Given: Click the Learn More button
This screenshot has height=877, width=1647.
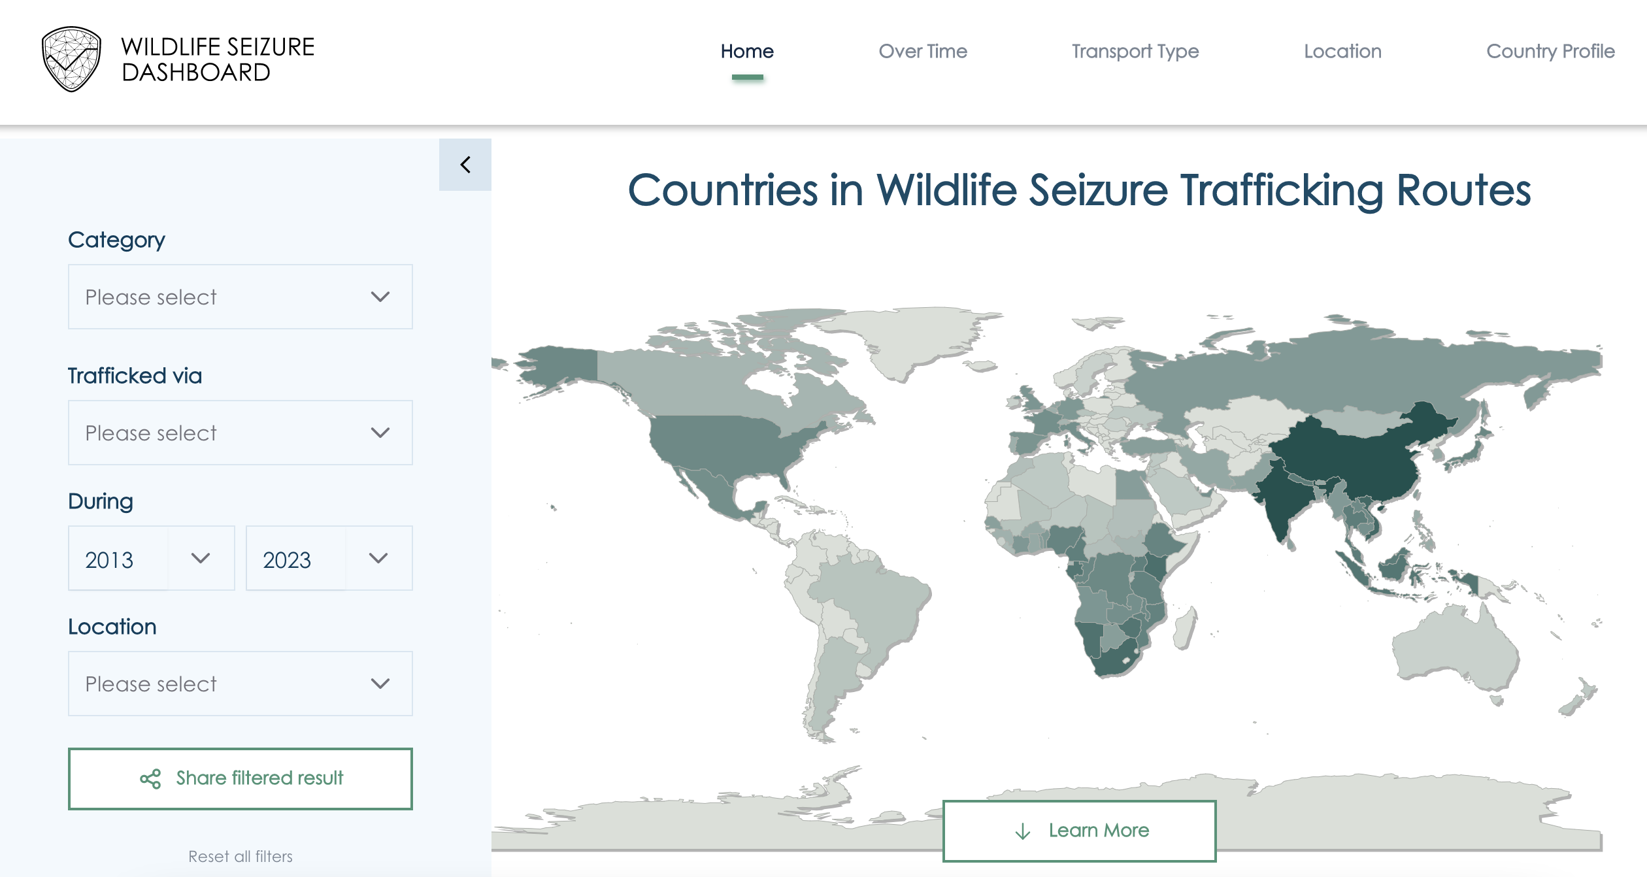Looking at the screenshot, I should [1079, 831].
